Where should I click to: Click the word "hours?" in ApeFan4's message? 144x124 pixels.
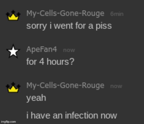point(61,62)
